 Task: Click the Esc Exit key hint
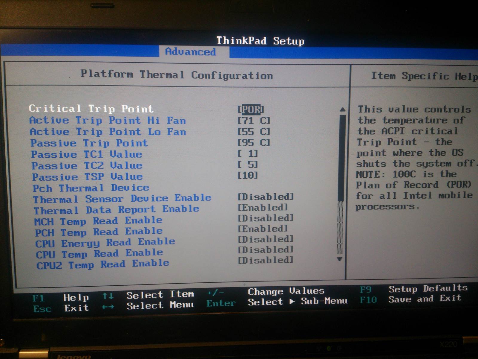point(61,308)
